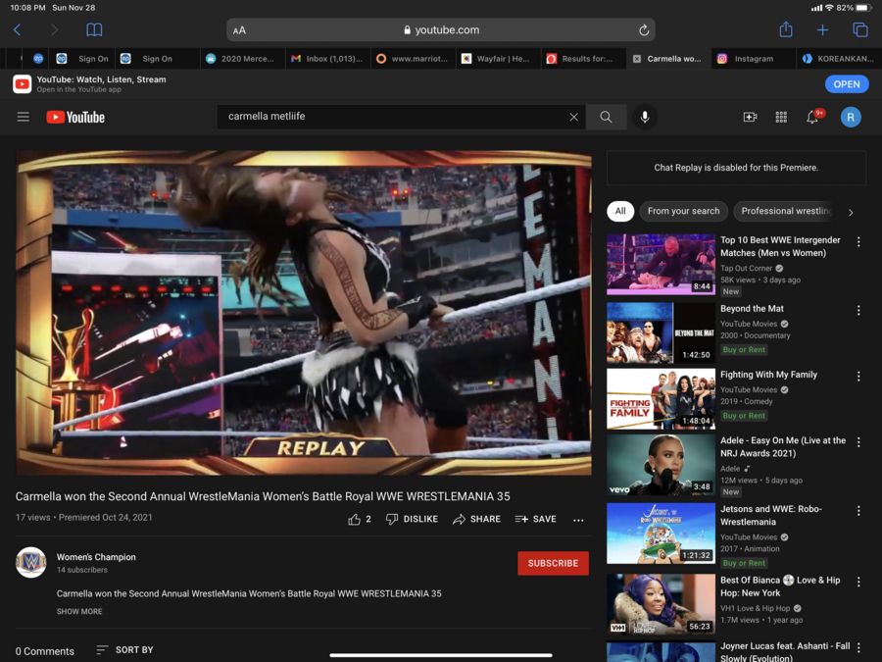Switch to 2020 Merce... tab
Image resolution: width=882 pixels, height=662 pixels.
point(243,59)
